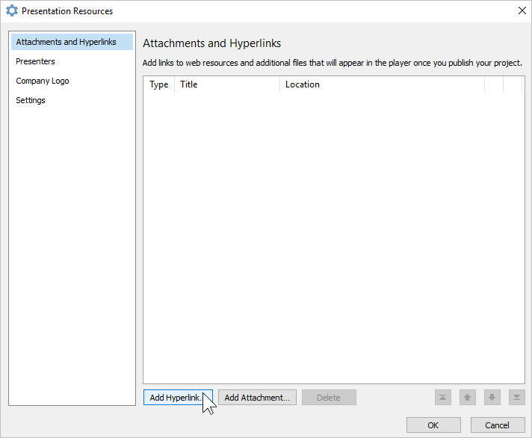532x438 pixels.
Task: Go to the Settings section
Action: 72,100
